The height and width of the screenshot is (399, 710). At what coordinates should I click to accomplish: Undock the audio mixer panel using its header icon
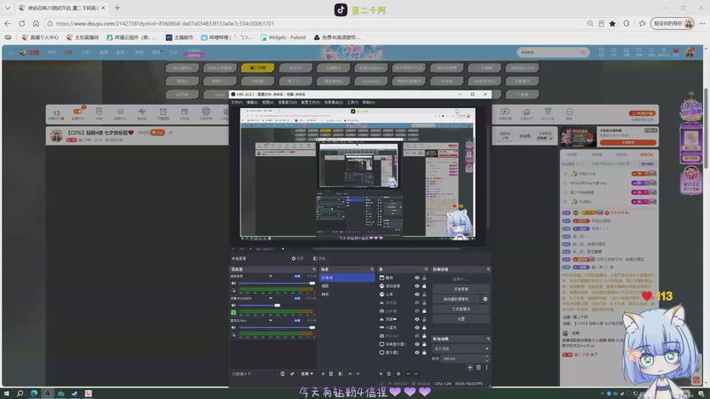point(314,270)
